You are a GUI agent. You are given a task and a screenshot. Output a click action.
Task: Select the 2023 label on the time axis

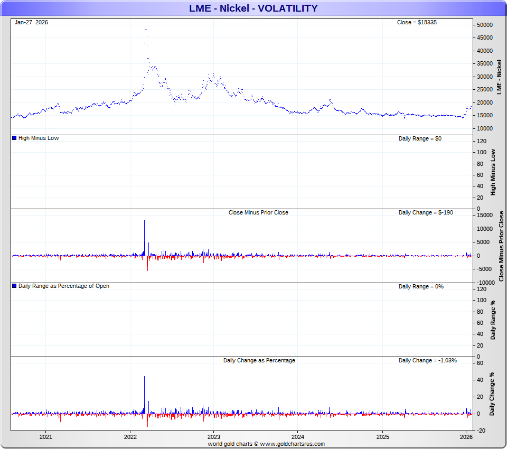(214, 437)
